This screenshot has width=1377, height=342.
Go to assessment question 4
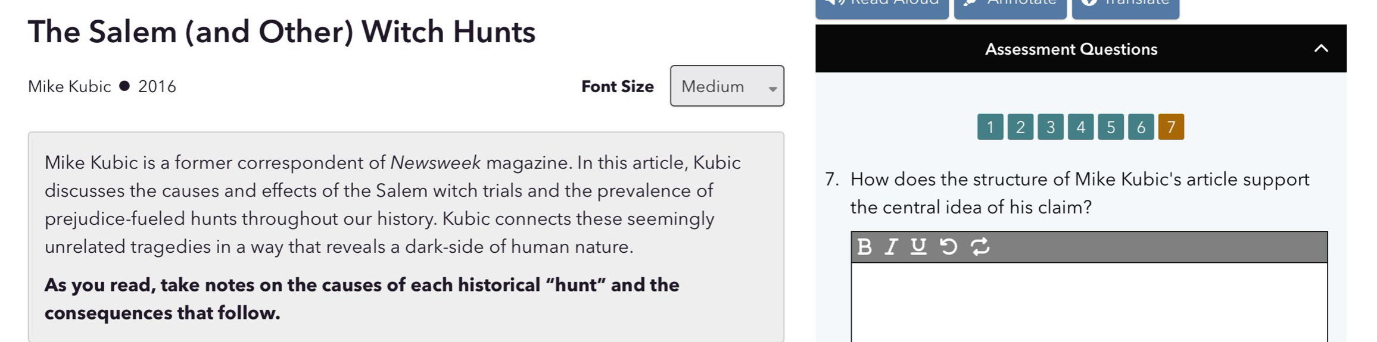(1080, 127)
